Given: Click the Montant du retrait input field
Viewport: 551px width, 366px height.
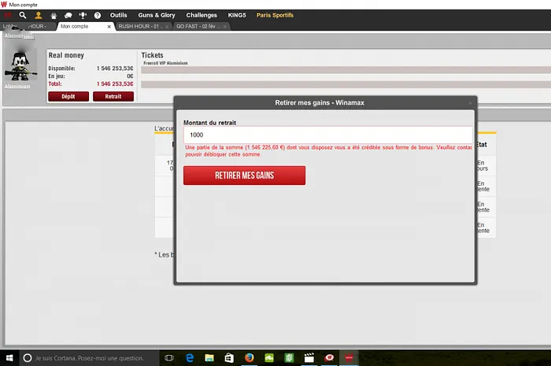Looking at the screenshot, I should (327, 135).
